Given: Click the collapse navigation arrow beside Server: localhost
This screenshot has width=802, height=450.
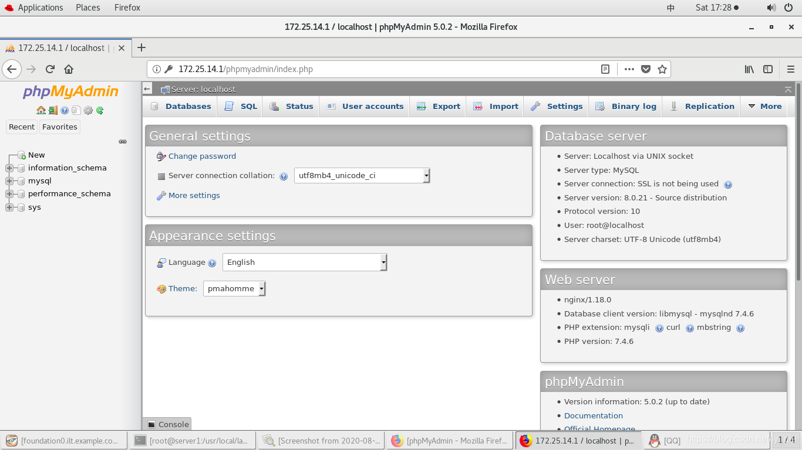Looking at the screenshot, I should click(x=147, y=89).
